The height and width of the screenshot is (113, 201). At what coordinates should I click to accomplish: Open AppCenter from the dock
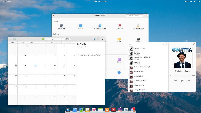(x=133, y=110)
